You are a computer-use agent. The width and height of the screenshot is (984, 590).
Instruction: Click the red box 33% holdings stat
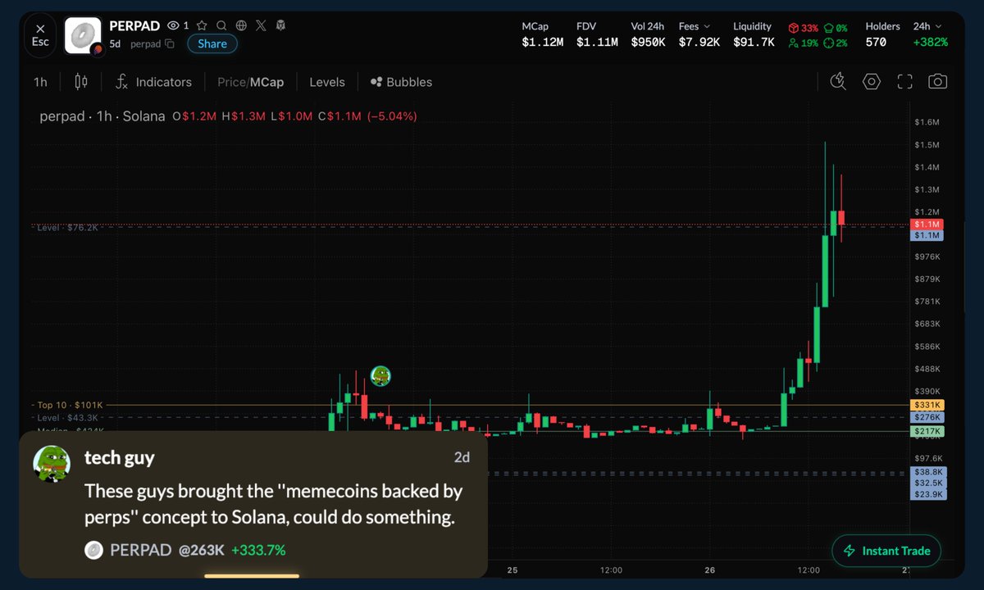[x=803, y=28]
